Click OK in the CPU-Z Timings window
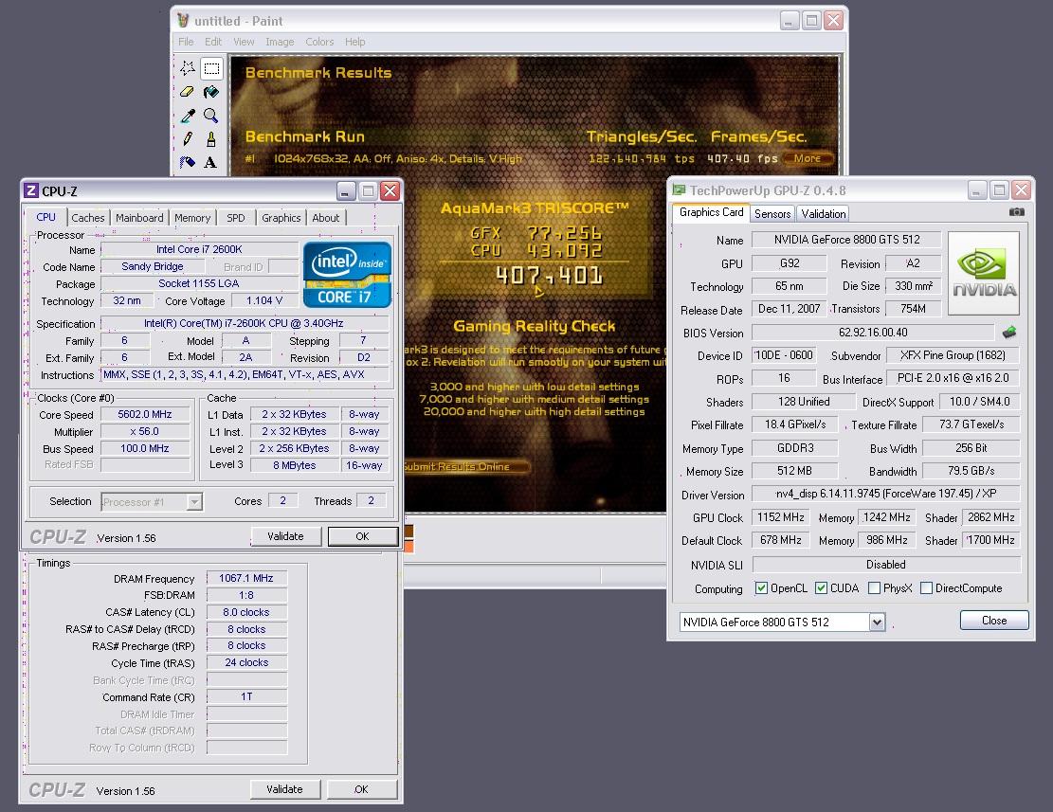The image size is (1053, 812). [x=361, y=789]
